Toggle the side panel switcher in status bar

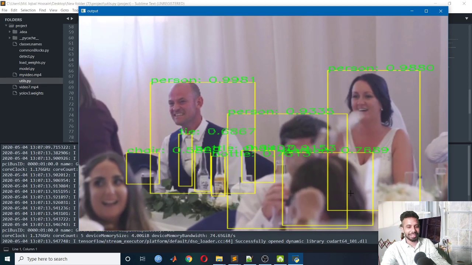[6, 249]
